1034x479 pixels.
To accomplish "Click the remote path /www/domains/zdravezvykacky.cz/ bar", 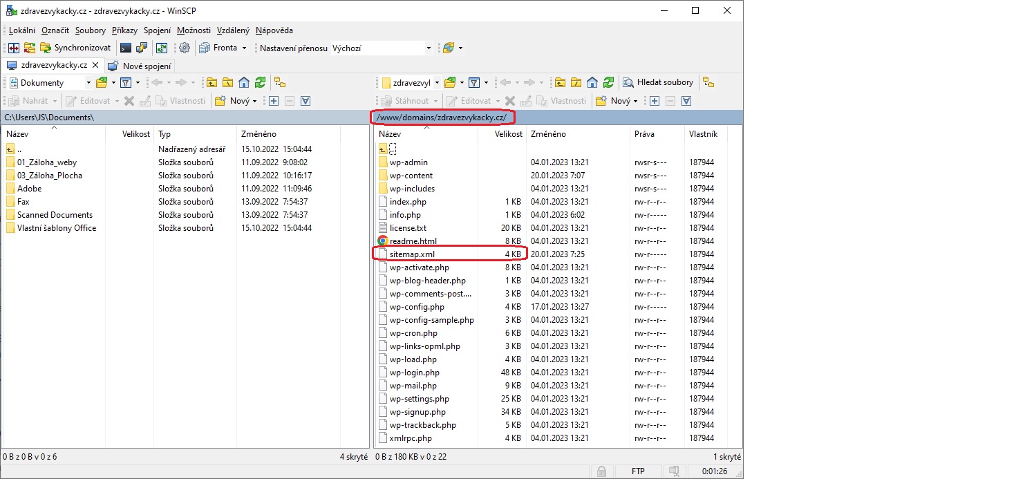I will [x=558, y=118].
